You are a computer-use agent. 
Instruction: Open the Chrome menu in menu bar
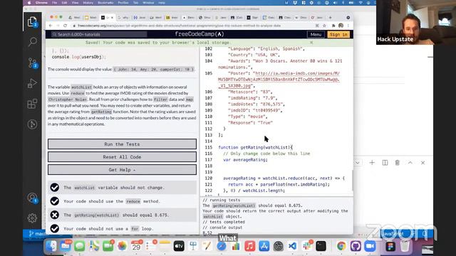(41, 3)
